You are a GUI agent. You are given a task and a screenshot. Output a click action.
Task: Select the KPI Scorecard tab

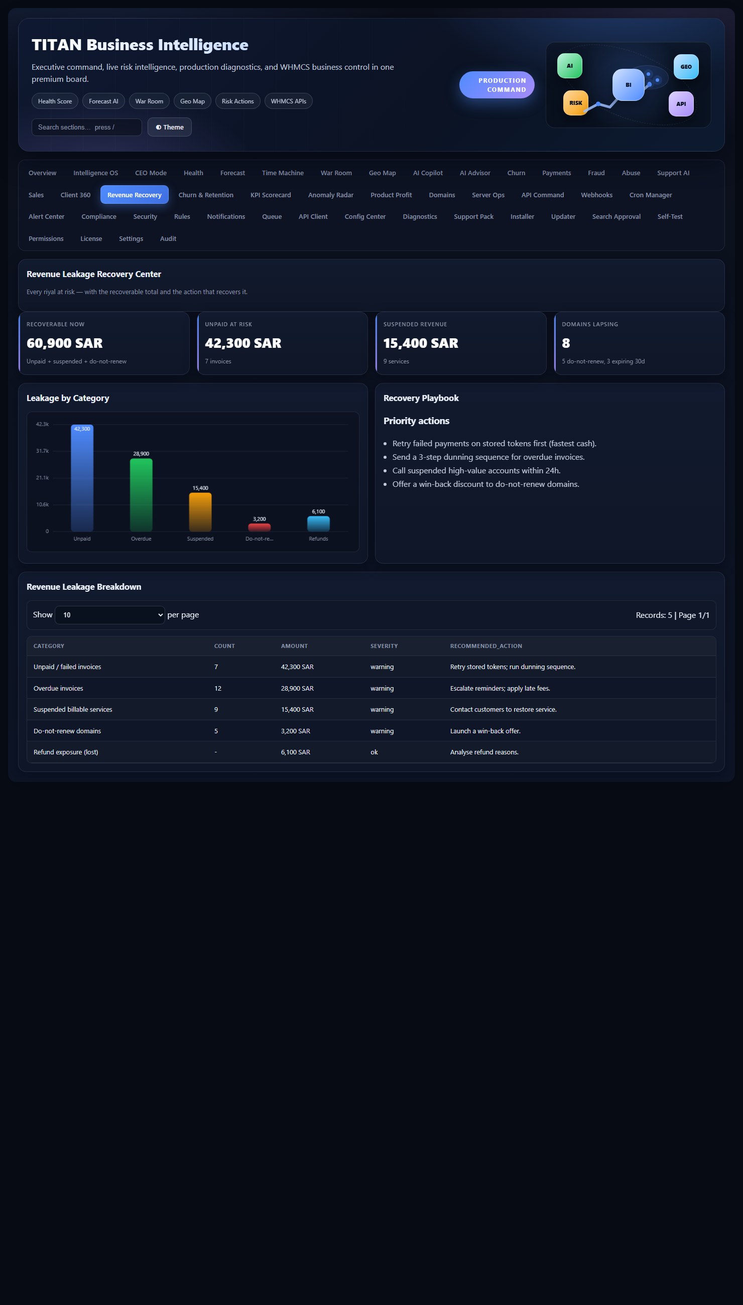click(x=271, y=195)
